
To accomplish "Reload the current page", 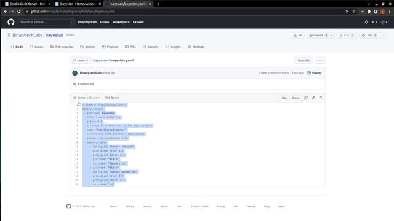I will click(19, 11).
